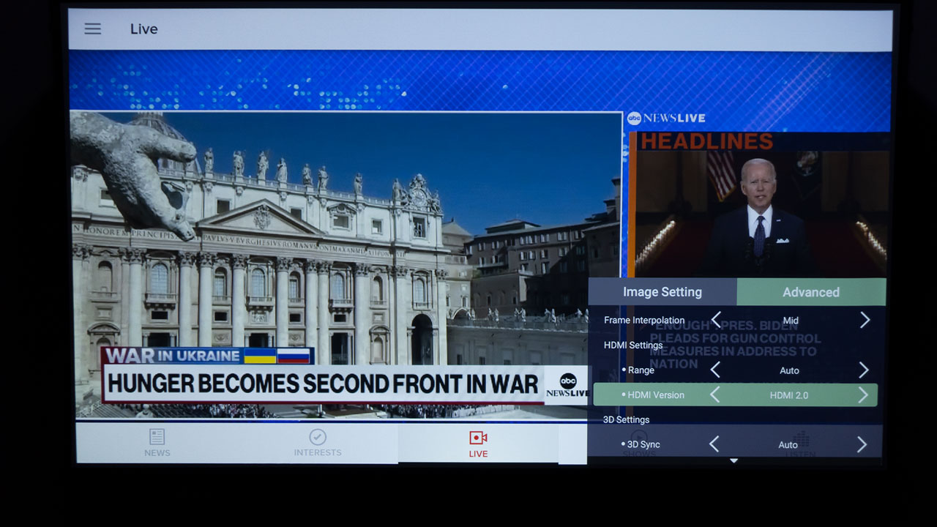Click the Live video camera icon
Image resolution: width=937 pixels, height=527 pixels.
(478, 438)
